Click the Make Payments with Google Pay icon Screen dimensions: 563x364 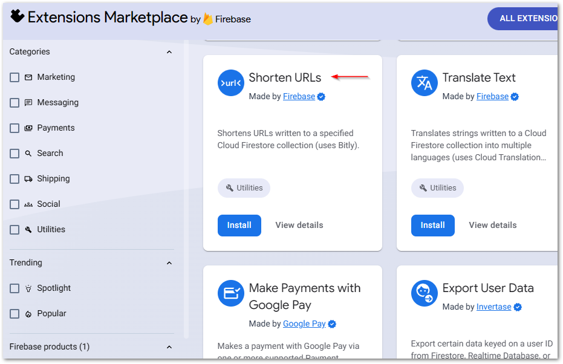coord(231,293)
